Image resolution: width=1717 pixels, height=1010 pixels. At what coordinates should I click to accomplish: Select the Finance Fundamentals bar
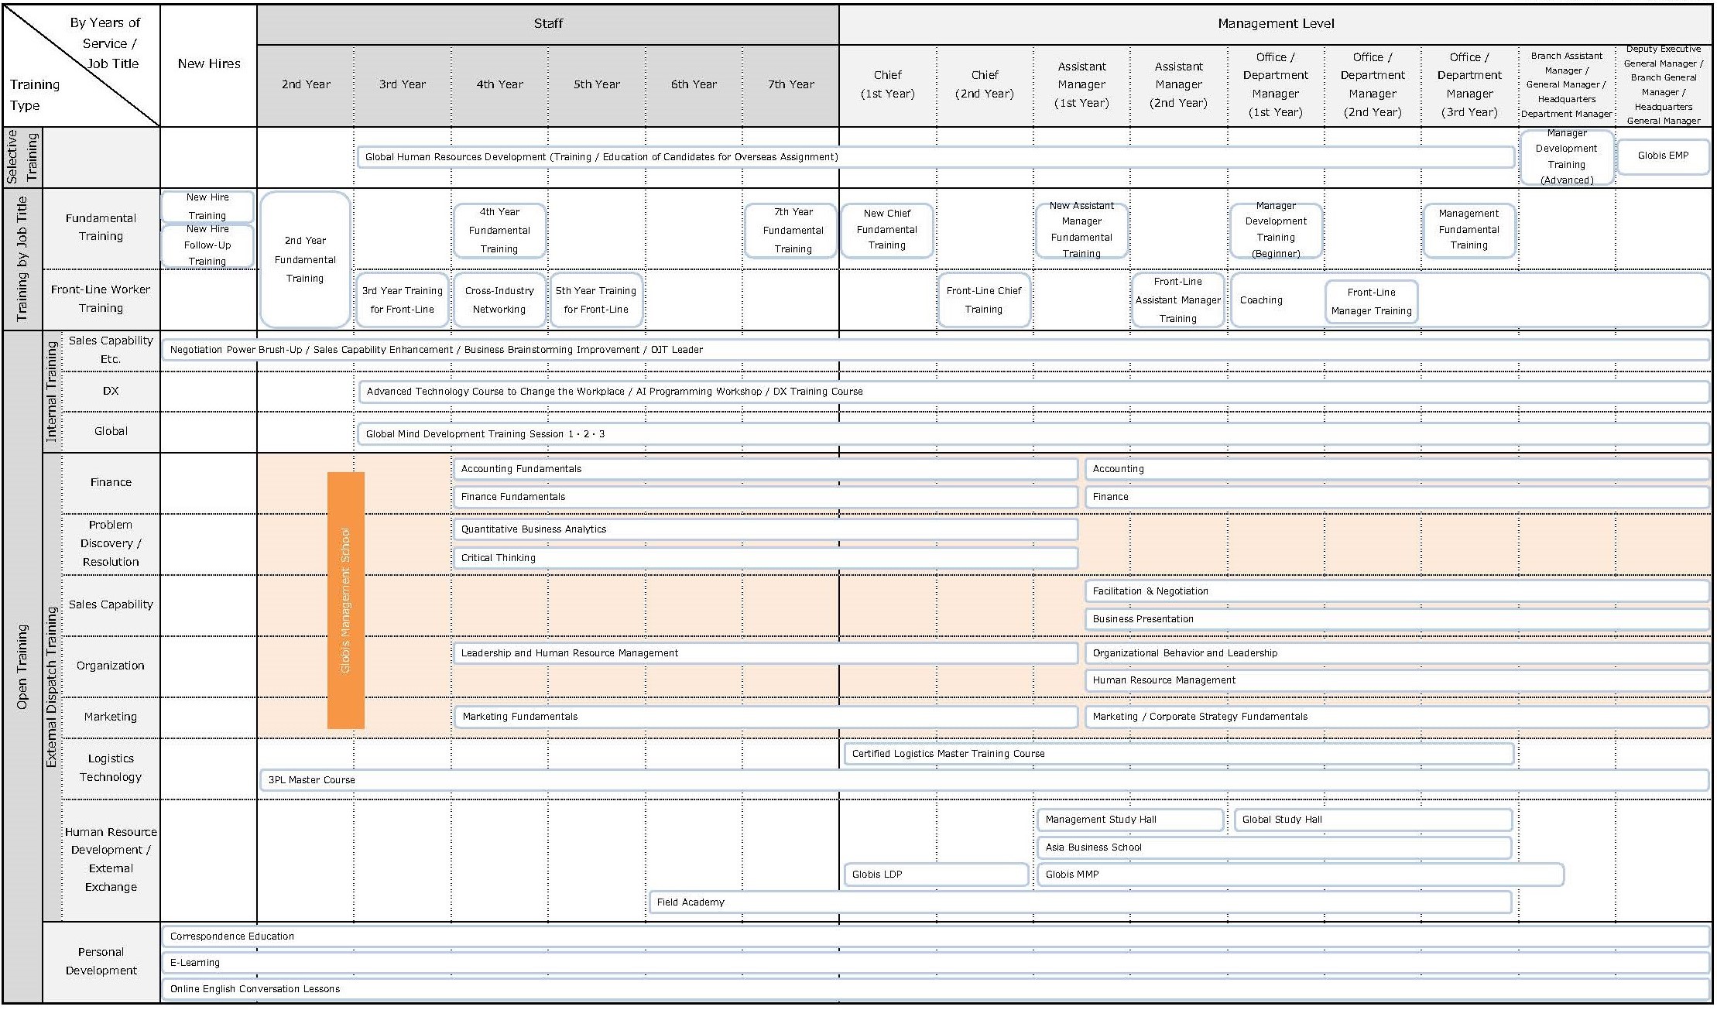[766, 497]
